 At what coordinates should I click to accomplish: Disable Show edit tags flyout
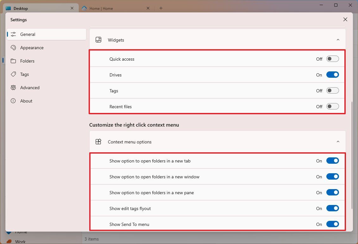(332, 208)
